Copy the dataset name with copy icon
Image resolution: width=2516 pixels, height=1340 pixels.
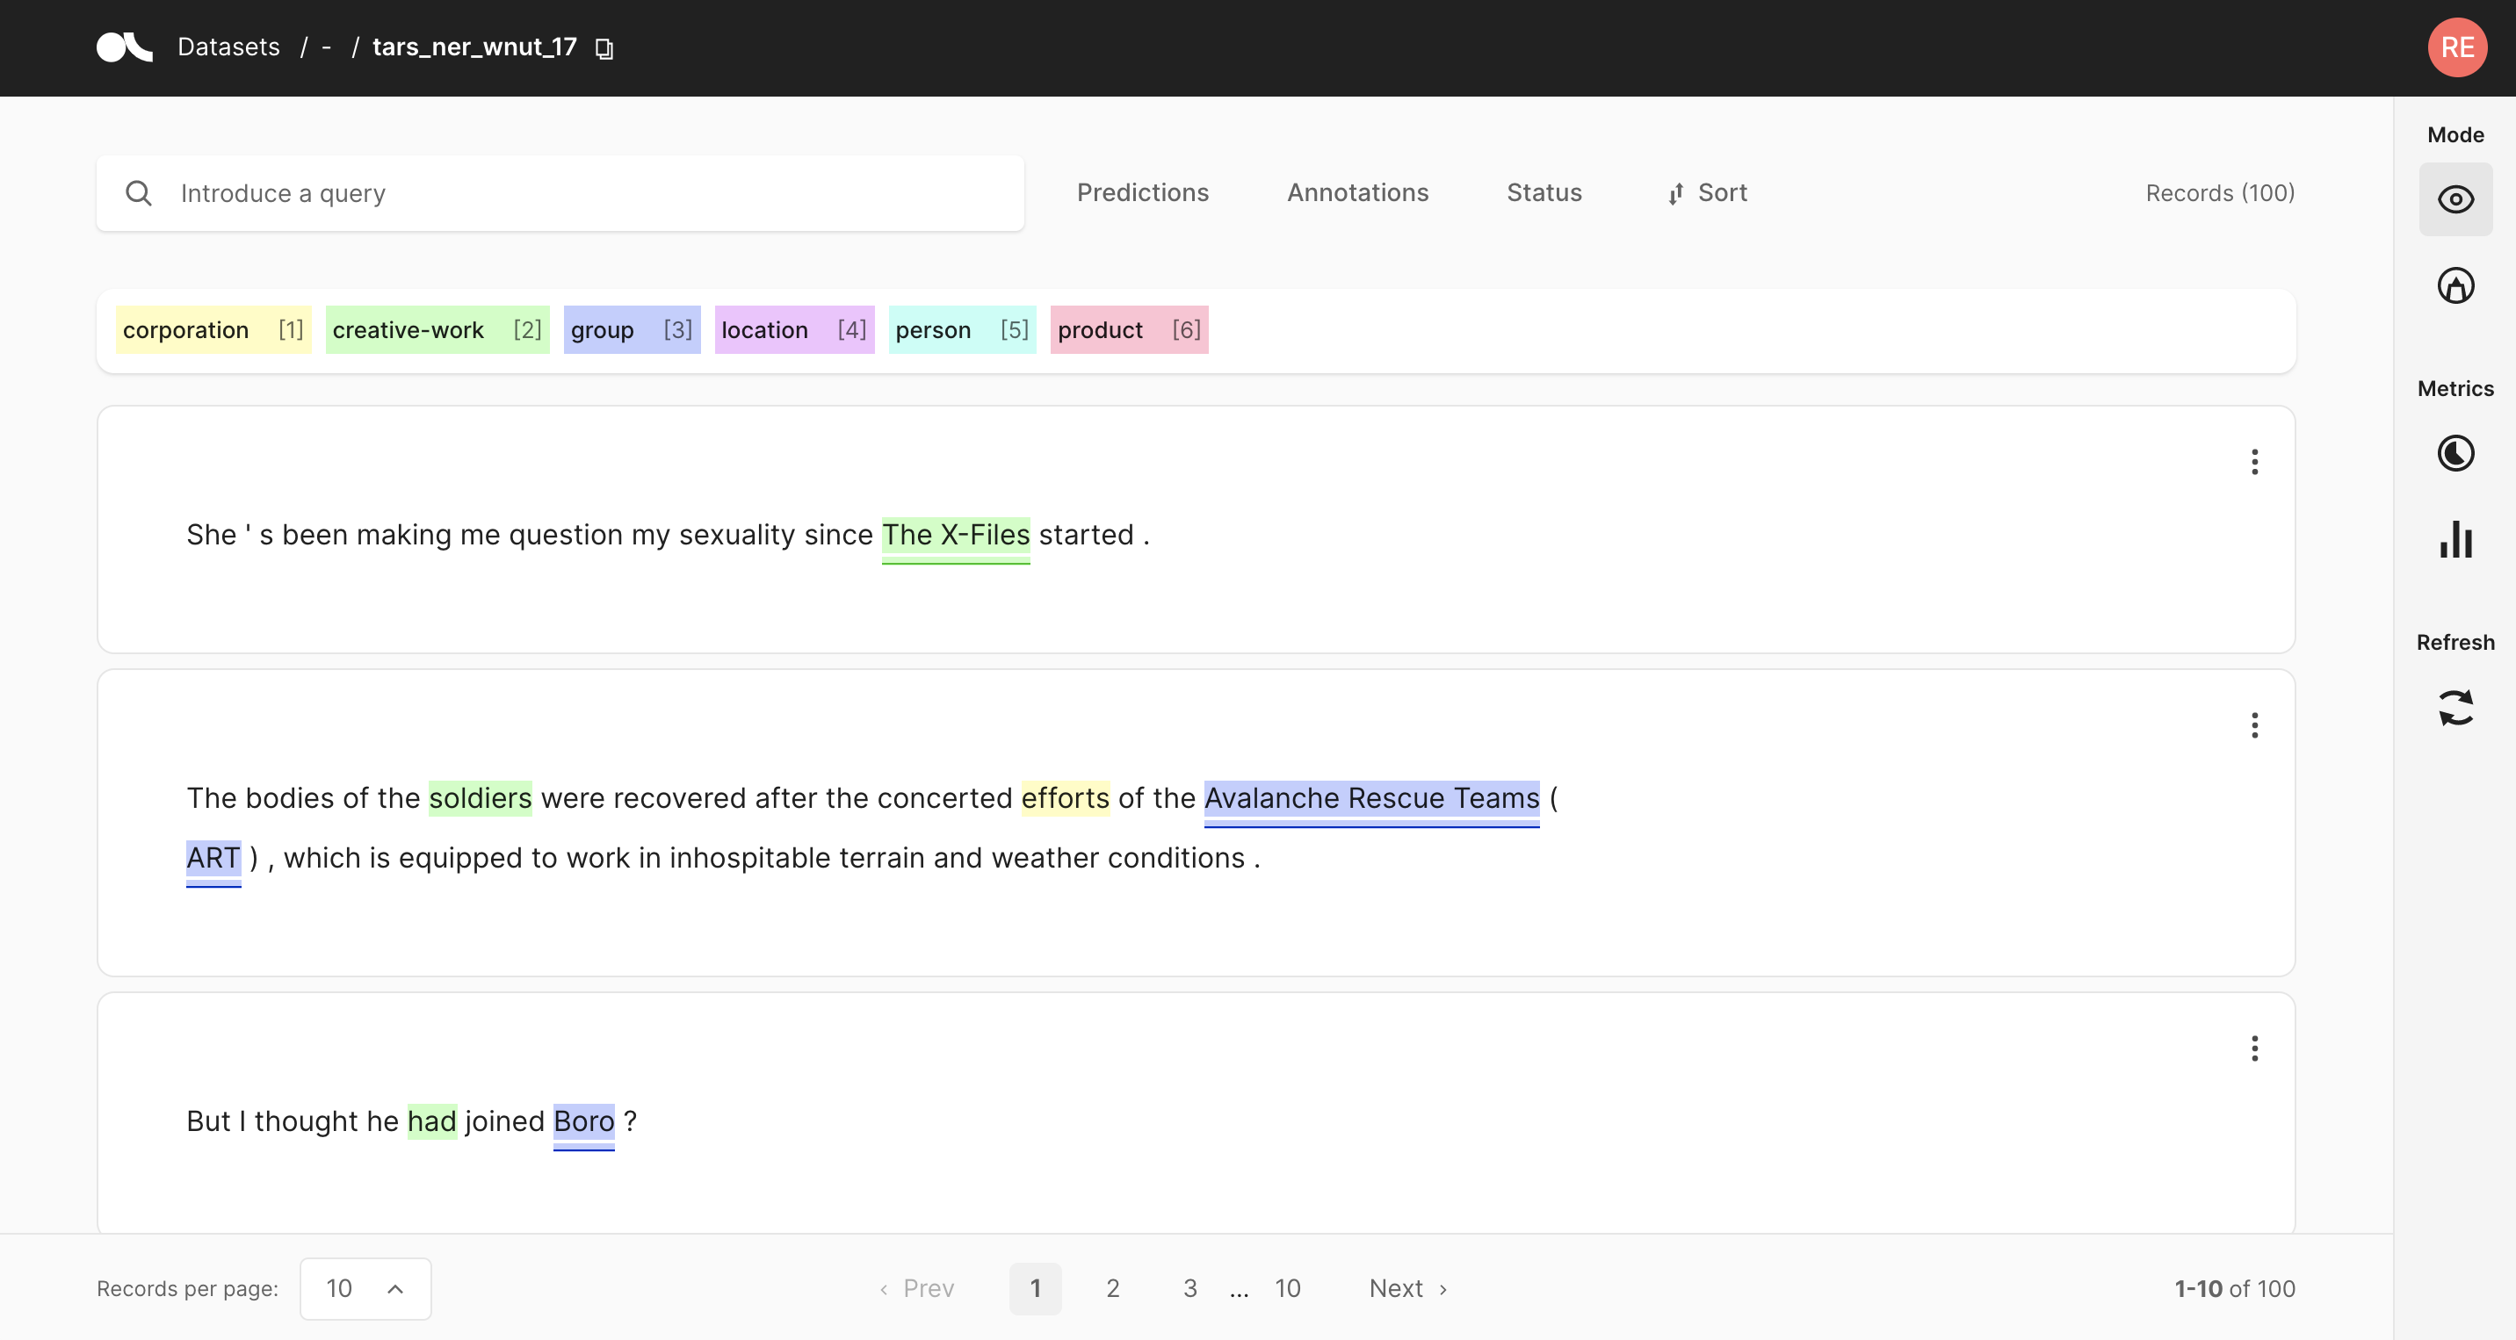[x=604, y=47]
